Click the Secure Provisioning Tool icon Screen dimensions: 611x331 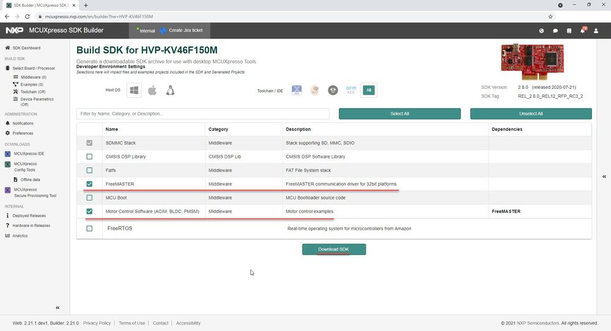click(x=7, y=190)
